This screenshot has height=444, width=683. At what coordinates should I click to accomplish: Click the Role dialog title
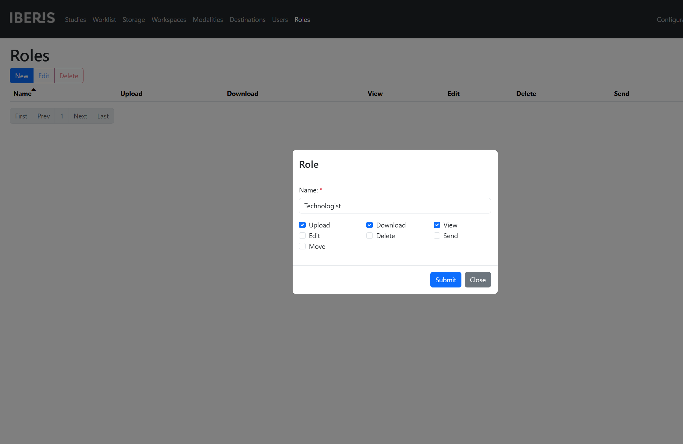309,164
